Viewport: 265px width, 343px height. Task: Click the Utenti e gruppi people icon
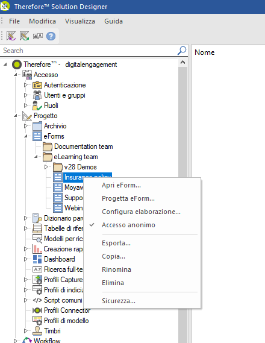37,95
